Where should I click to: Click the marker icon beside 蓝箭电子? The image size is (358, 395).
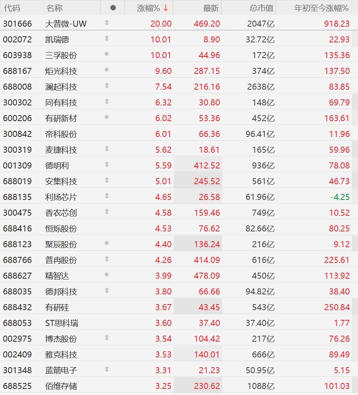(107, 369)
